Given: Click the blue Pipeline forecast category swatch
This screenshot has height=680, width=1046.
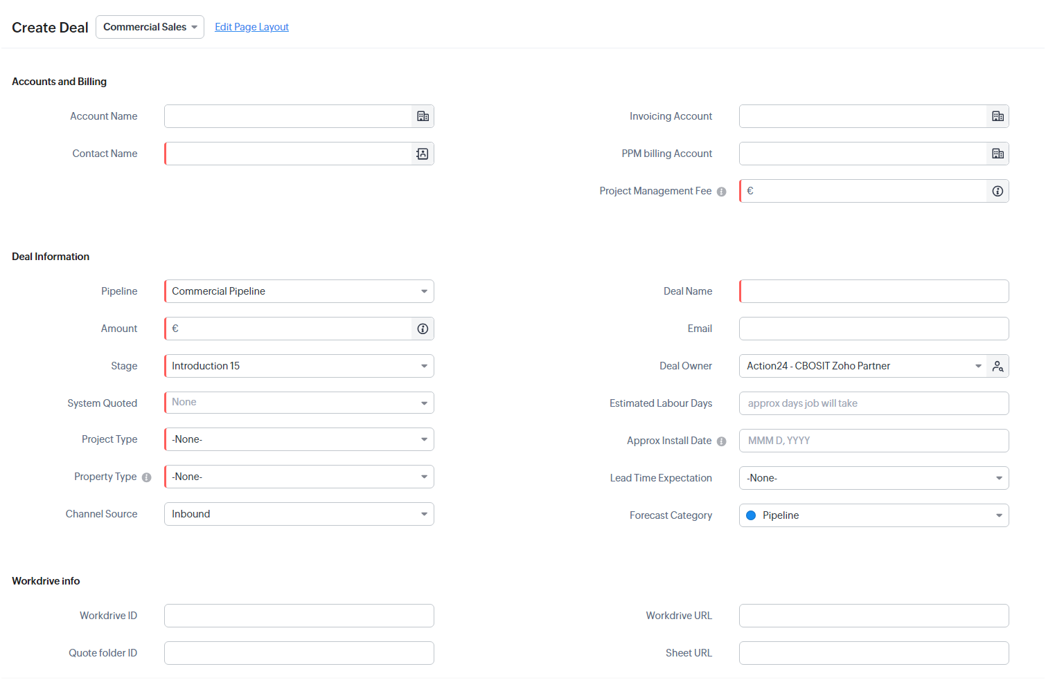Looking at the screenshot, I should [751, 515].
